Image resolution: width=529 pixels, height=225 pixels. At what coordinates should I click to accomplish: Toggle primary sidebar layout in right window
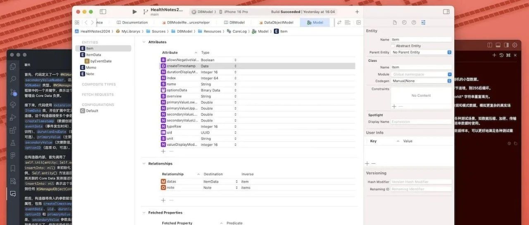tap(490, 45)
